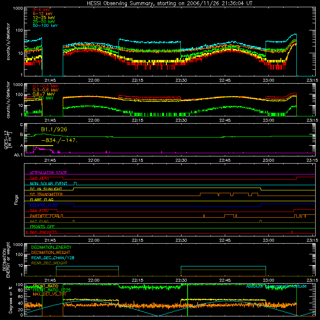
Task: Click the green spike in bottom panel
Action: [187, 300]
